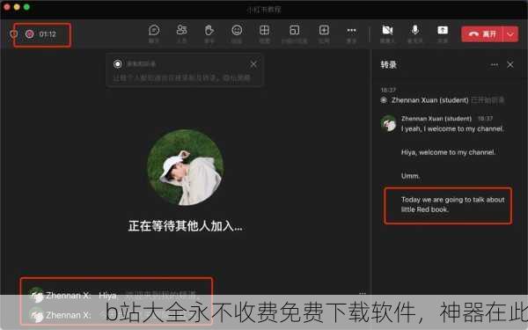Image resolution: width=528 pixels, height=330 pixels.
Task: Raise hand using the hand icon
Action: click(x=209, y=30)
